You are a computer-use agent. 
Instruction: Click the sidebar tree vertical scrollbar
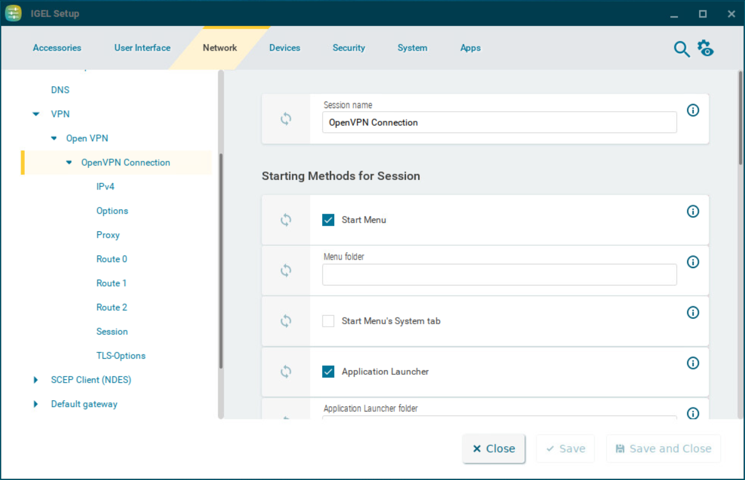click(x=221, y=260)
